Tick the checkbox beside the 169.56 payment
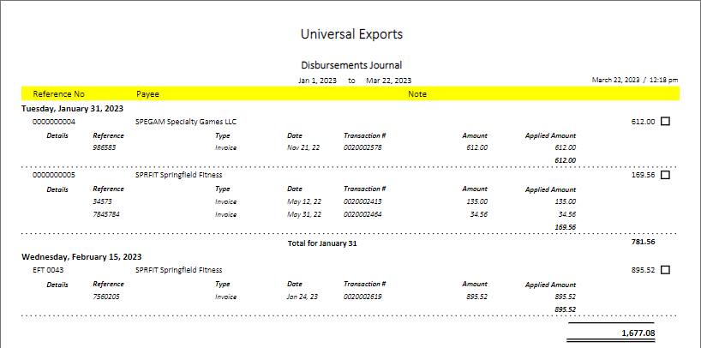 (x=666, y=175)
